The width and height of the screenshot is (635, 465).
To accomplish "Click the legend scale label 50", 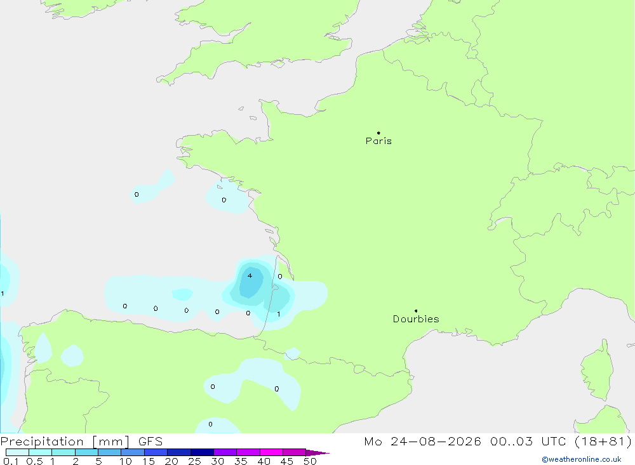I will (310, 461).
